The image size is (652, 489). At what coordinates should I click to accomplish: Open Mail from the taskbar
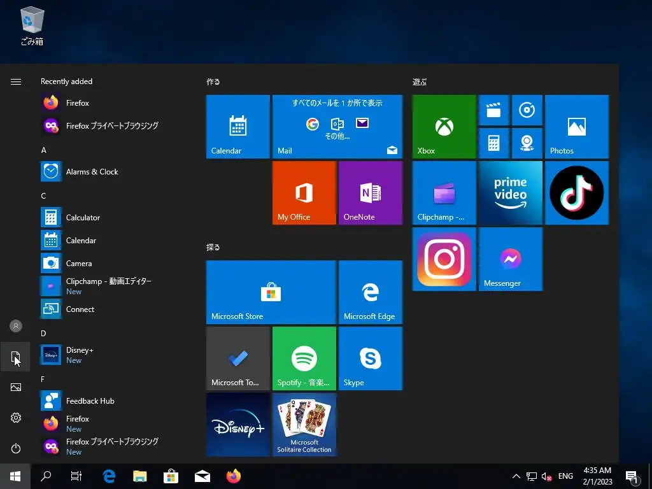pos(202,476)
